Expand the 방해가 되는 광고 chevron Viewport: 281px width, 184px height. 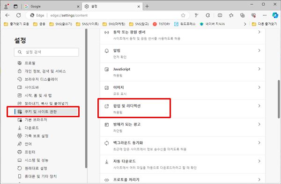[259, 124]
